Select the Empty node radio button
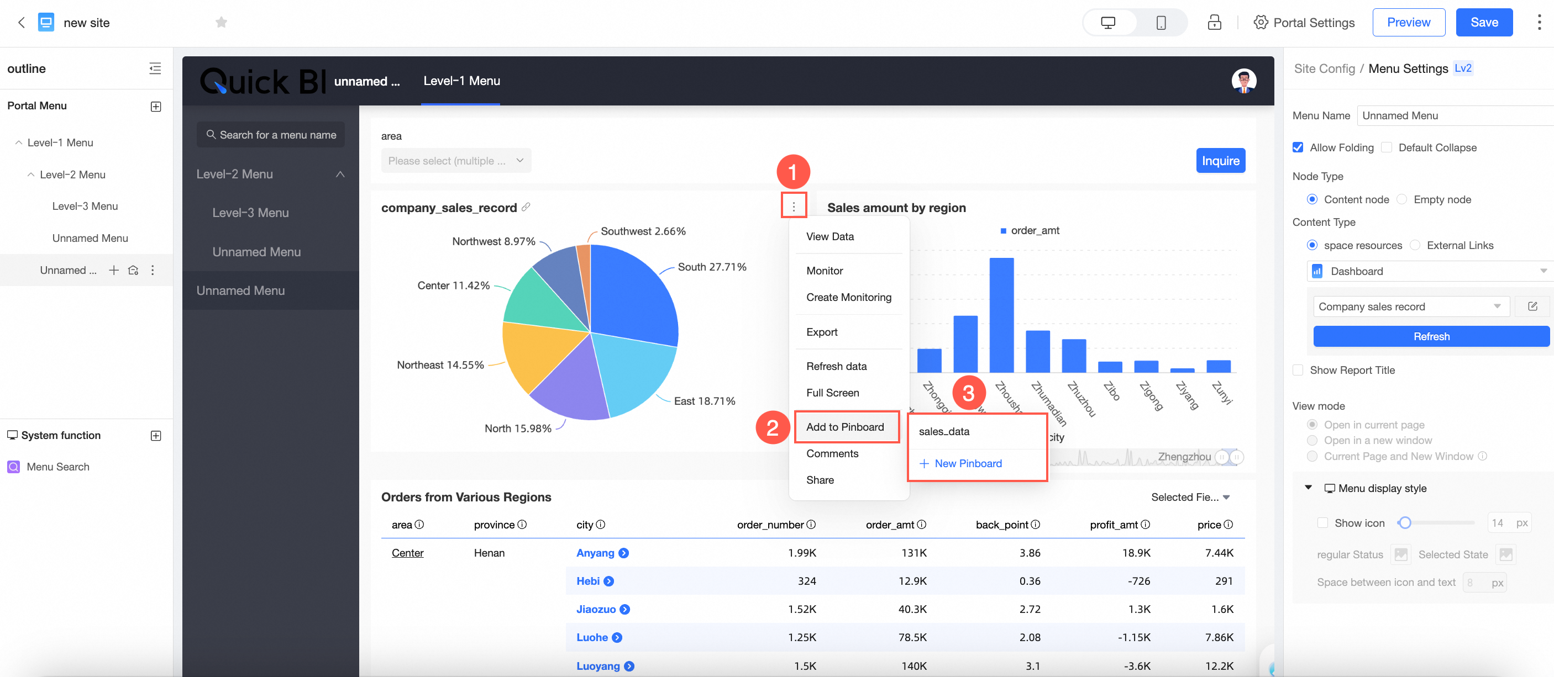Screen dimensions: 1554x677 tap(1401, 199)
